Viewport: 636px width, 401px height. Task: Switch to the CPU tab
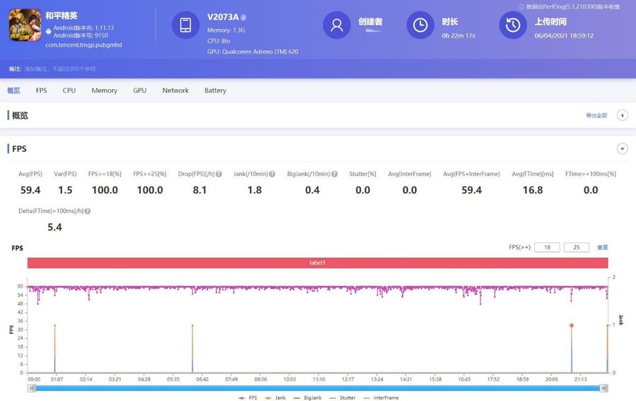[69, 91]
